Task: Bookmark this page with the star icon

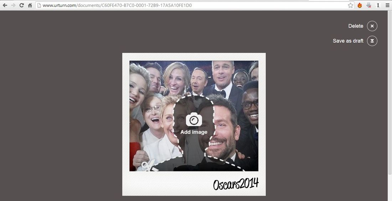Action: [351, 5]
